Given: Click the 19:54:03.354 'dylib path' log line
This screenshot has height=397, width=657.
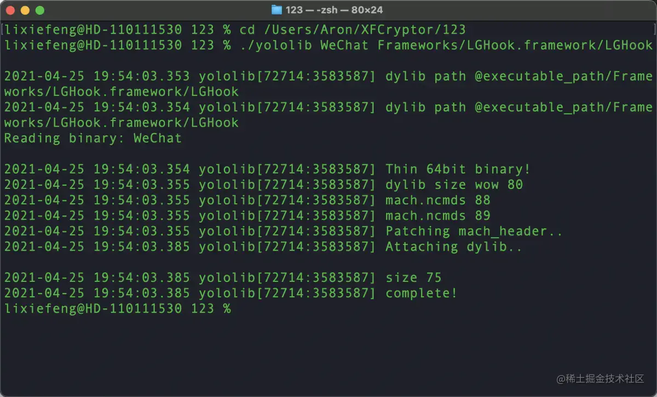Looking at the screenshot, I should coord(328,114).
